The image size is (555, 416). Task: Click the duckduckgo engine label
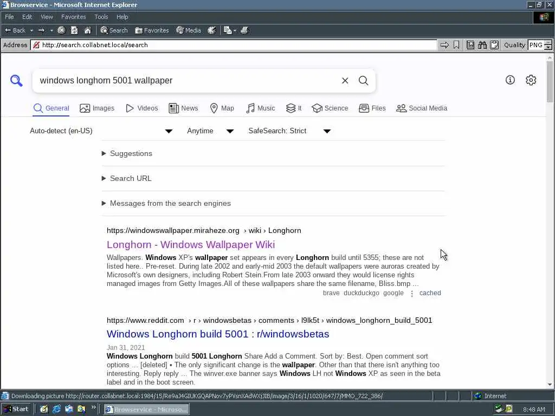362,293
